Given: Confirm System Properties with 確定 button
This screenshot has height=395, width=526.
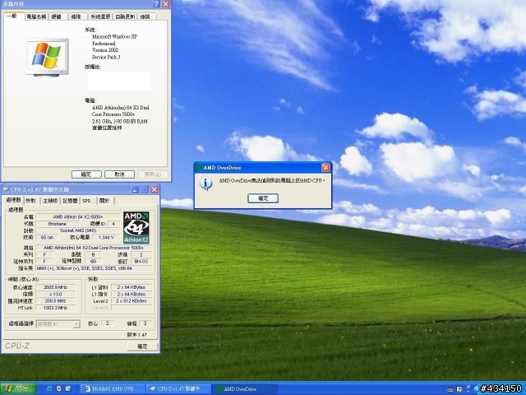Looking at the screenshot, I should coord(86,174).
